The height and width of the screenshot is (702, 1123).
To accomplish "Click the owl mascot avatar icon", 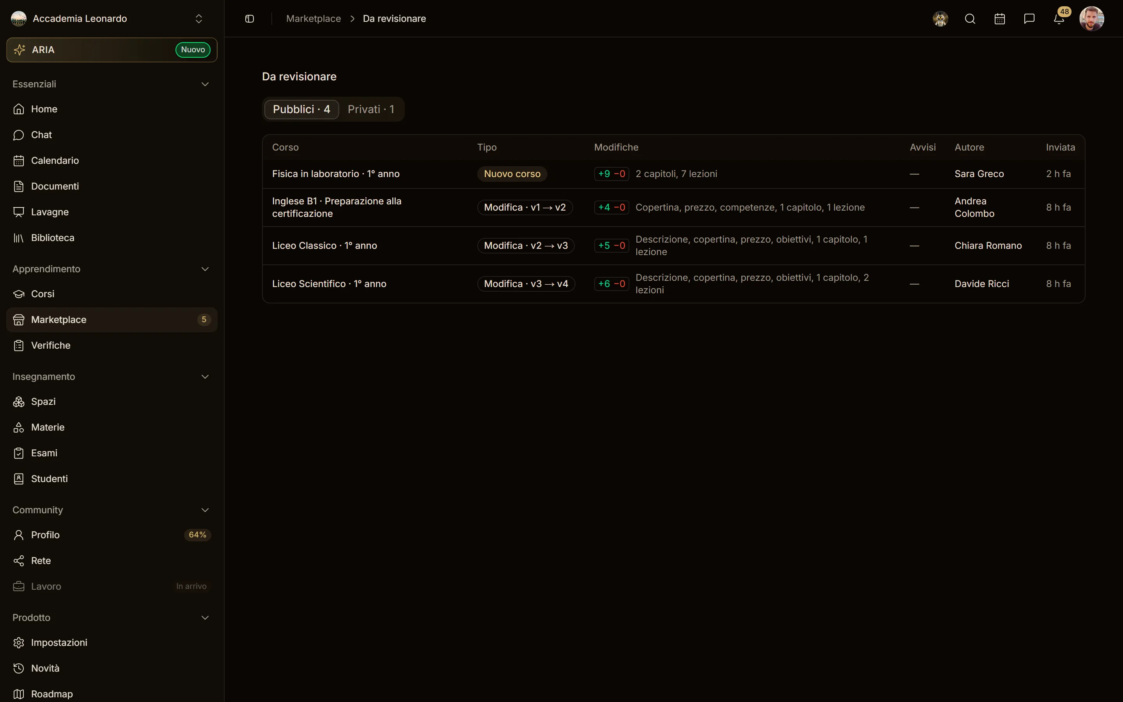I will (x=940, y=19).
